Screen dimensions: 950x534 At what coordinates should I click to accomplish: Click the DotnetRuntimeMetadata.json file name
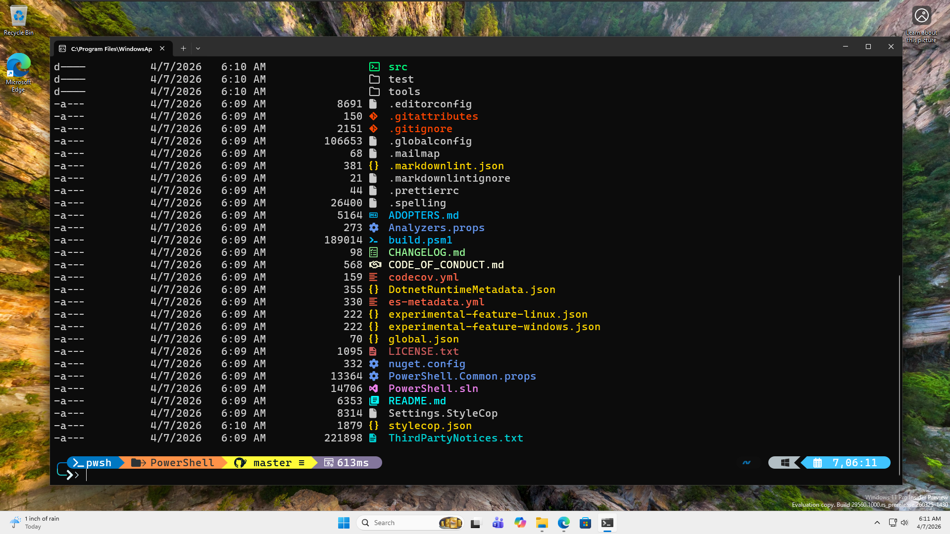click(x=472, y=290)
